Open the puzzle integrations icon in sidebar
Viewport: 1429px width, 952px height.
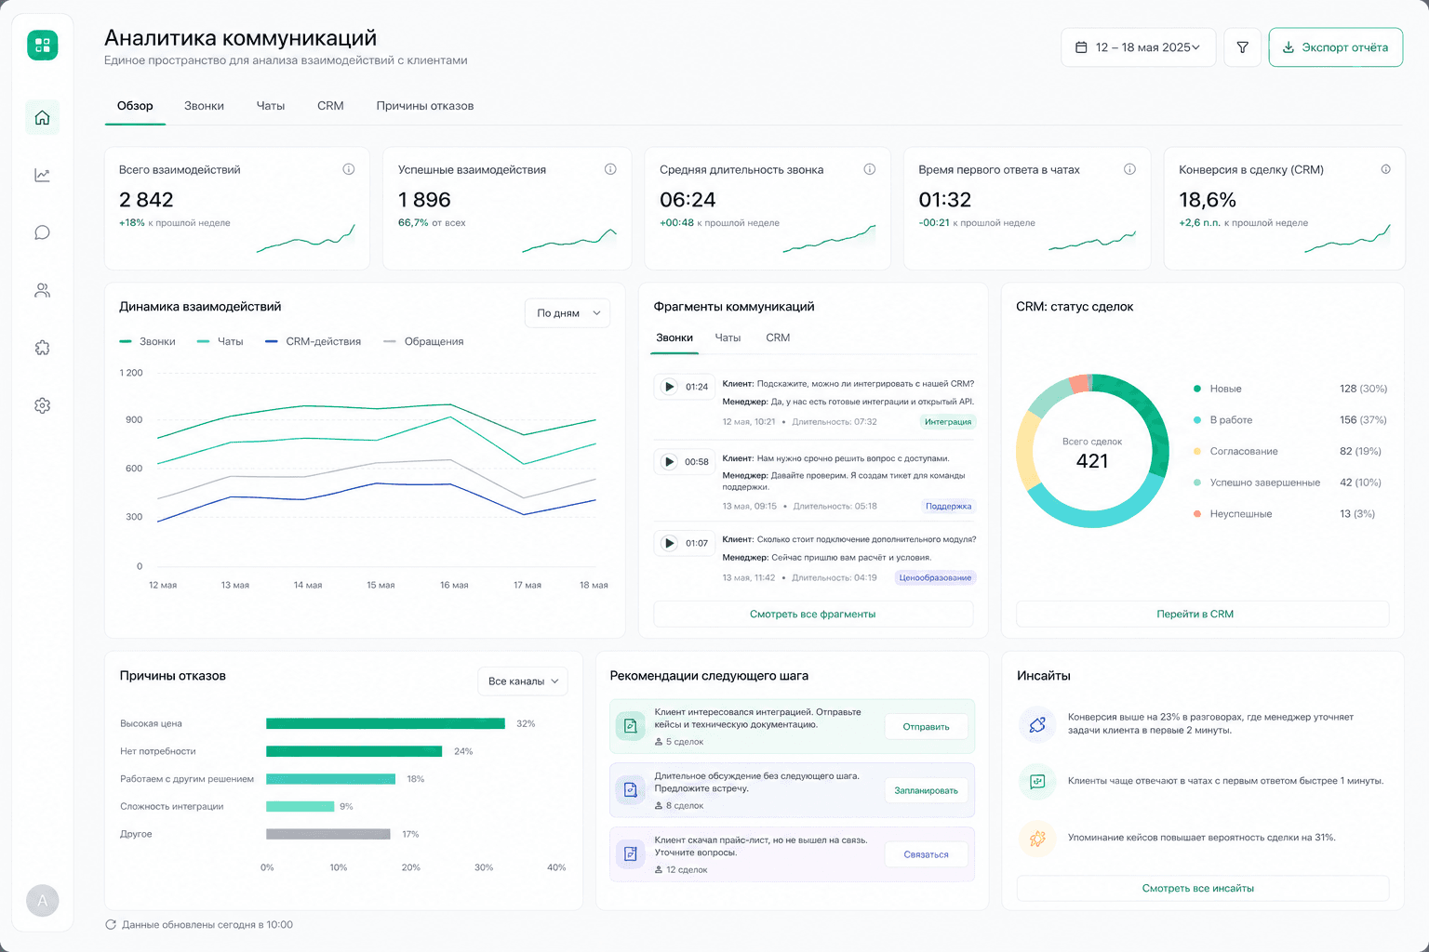42,348
